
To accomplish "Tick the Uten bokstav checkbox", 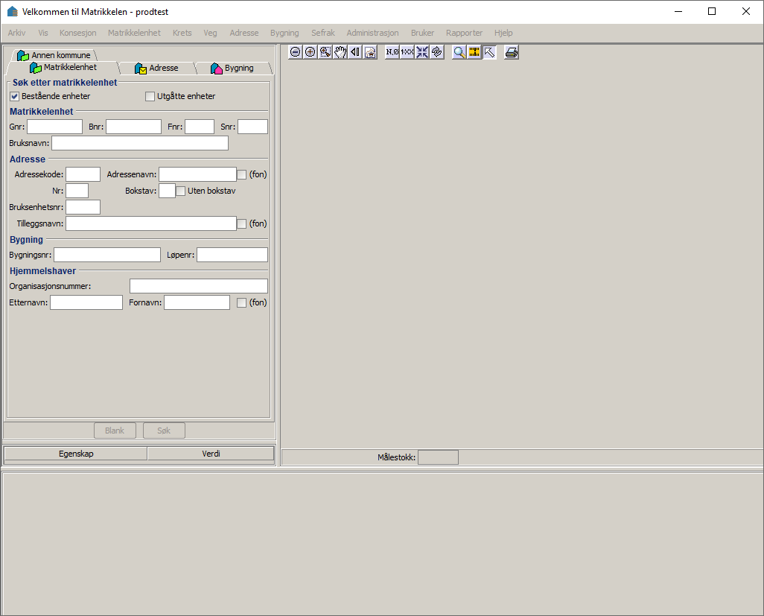I will [x=181, y=191].
